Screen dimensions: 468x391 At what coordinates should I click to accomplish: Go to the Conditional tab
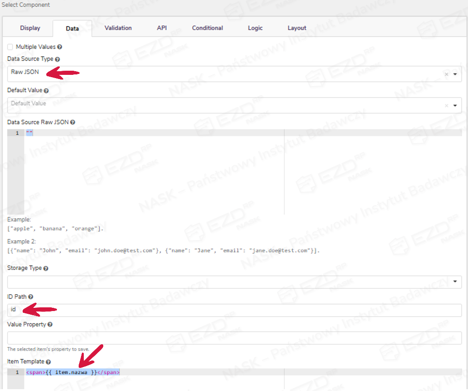[207, 28]
